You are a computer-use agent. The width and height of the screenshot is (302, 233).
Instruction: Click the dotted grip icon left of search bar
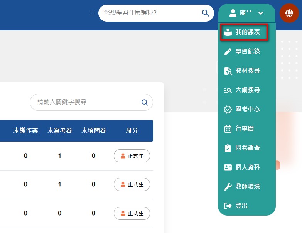click(93, 13)
